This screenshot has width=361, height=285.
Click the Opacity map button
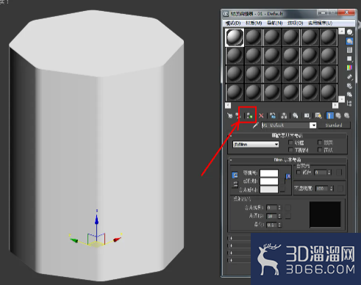[x=340, y=188]
